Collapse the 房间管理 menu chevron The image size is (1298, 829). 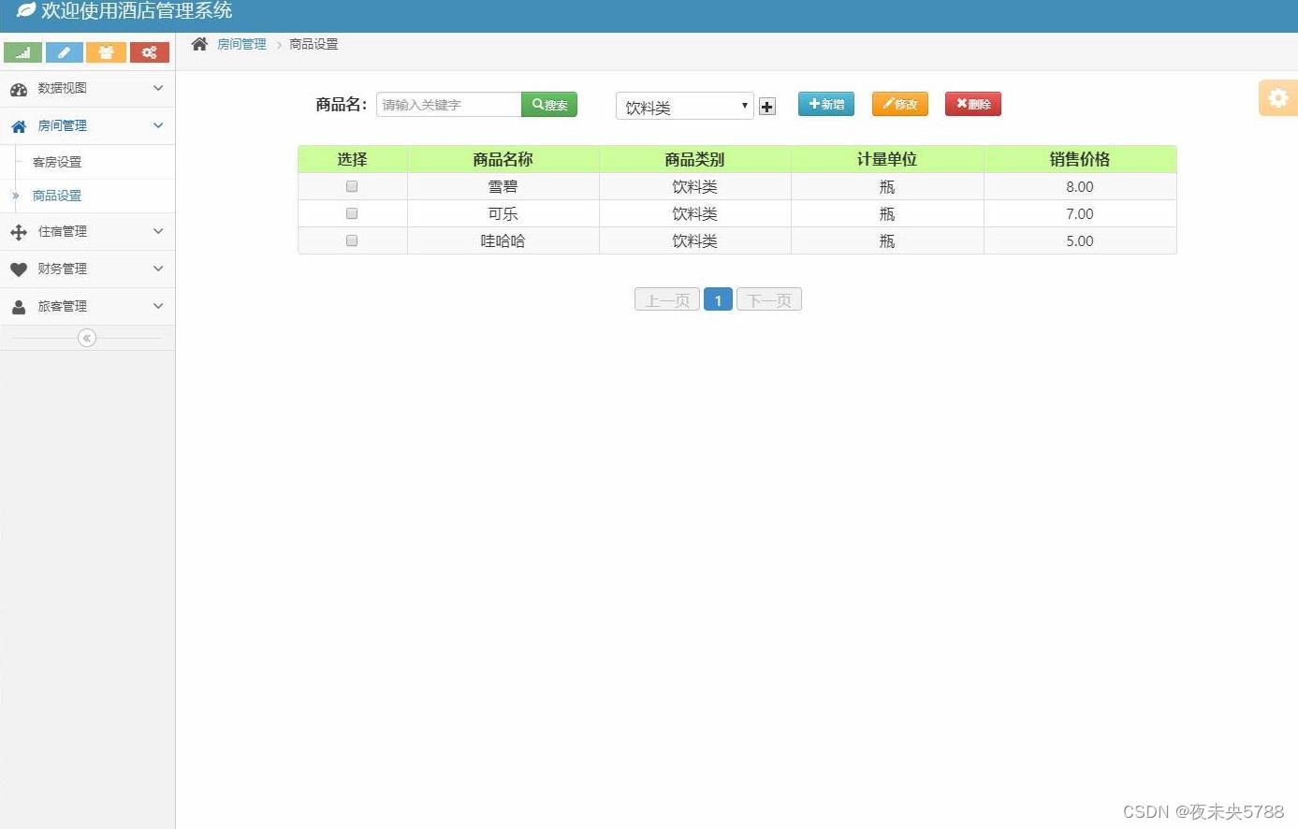click(x=158, y=125)
